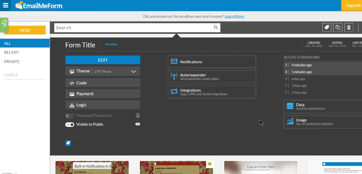The width and height of the screenshot is (362, 174).
Task: Open submission 3 from a day ago
Action: (323, 79)
